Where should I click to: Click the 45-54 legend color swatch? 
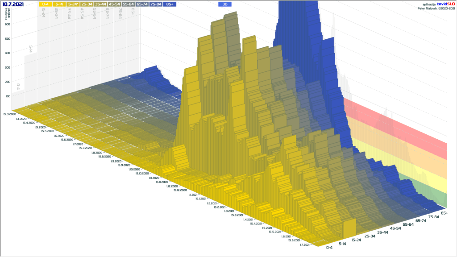[114, 4]
